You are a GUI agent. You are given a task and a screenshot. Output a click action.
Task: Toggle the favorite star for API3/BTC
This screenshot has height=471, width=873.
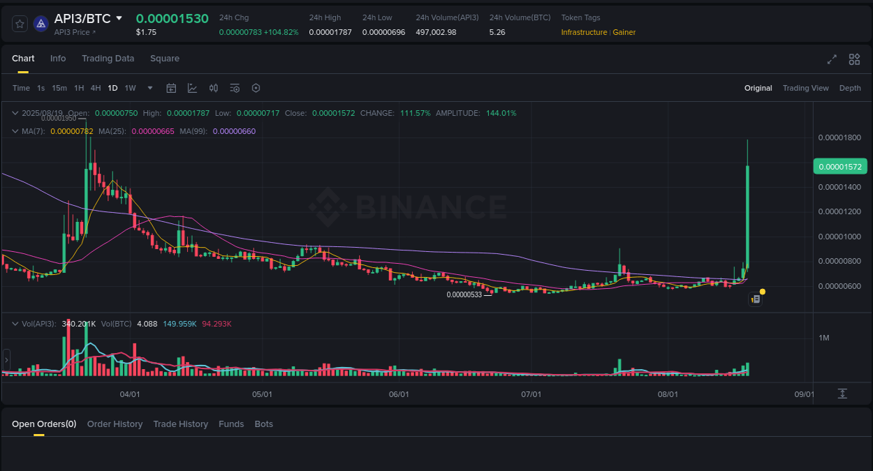(19, 23)
